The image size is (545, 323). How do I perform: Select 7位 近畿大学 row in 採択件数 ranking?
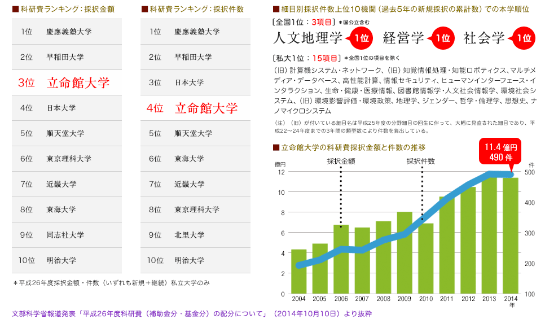tap(195, 184)
